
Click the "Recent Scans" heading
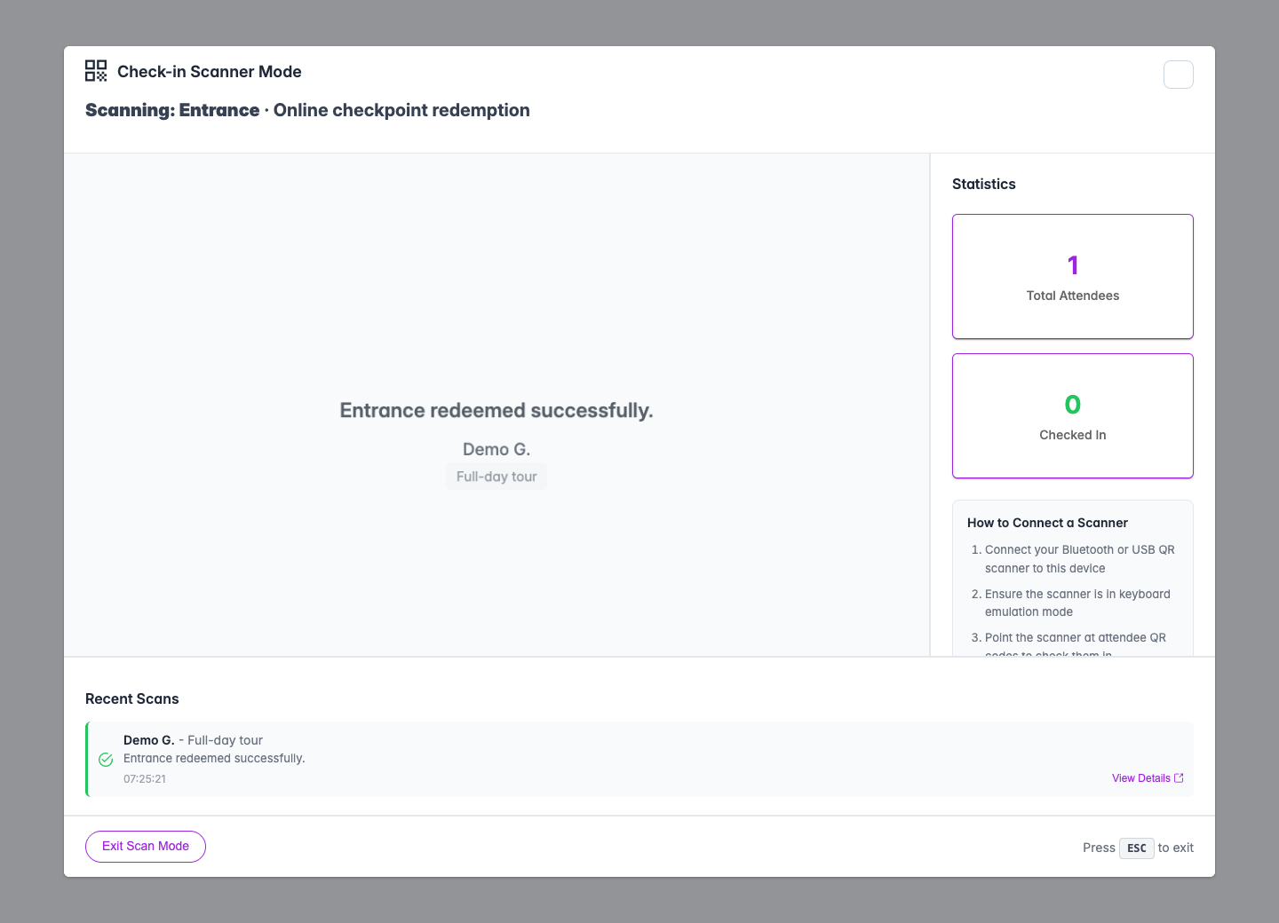pyautogui.click(x=132, y=698)
